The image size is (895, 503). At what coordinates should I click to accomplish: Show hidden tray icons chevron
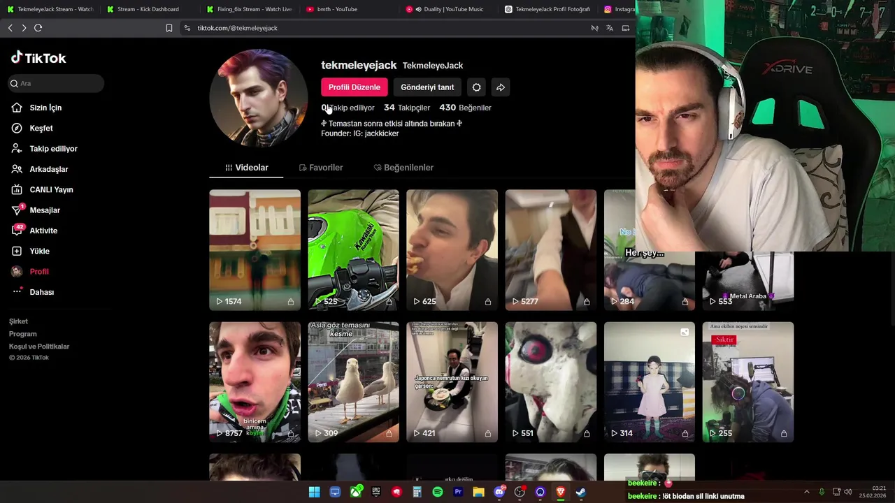(x=806, y=492)
